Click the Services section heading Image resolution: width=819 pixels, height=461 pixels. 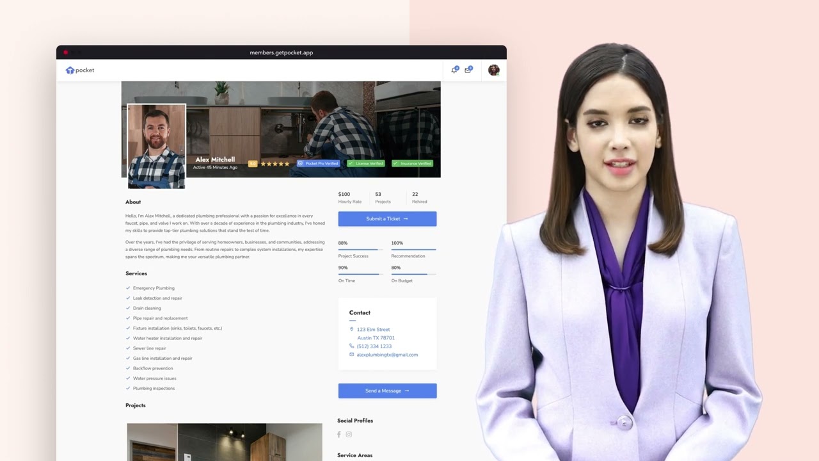coord(136,273)
